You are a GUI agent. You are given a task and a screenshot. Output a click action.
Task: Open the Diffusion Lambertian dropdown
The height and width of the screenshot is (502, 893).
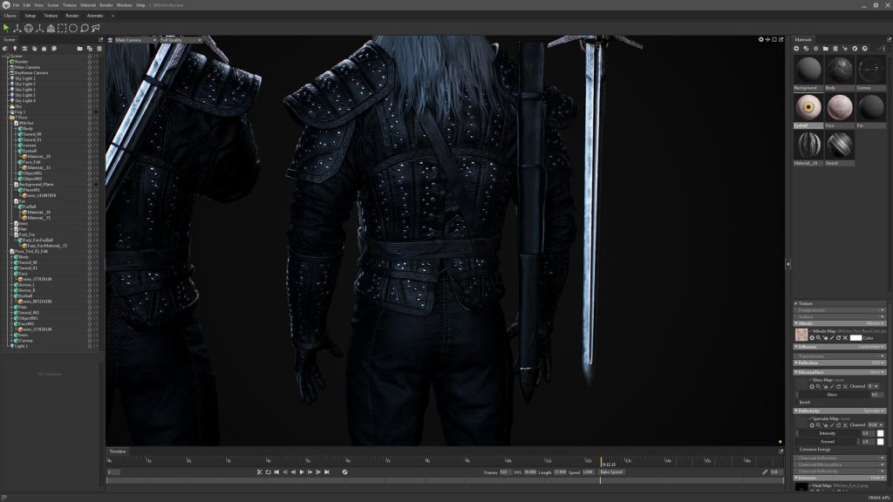click(871, 347)
